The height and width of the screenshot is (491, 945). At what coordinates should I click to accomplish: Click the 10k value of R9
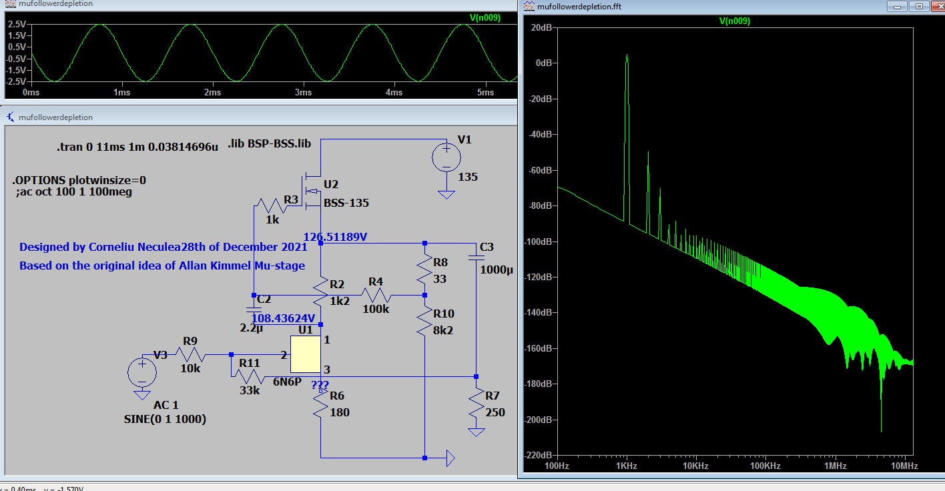coord(190,369)
